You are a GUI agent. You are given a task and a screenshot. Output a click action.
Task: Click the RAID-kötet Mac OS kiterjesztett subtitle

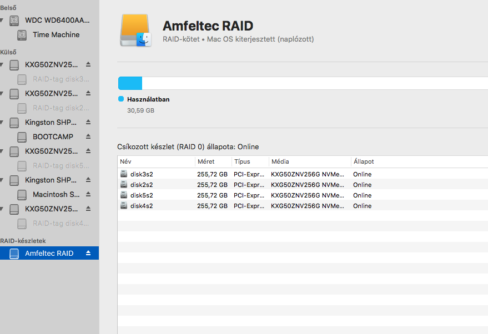pyautogui.click(x=238, y=39)
